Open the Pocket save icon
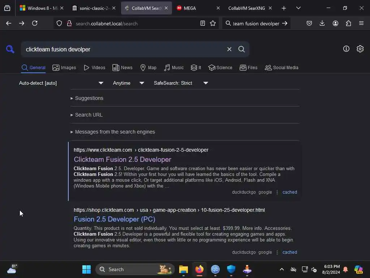This screenshot has width=370, height=278. pyautogui.click(x=309, y=23)
